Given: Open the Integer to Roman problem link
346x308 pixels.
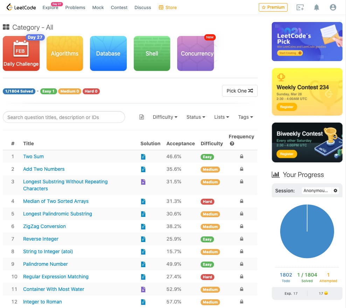Looking at the screenshot, I should pyautogui.click(x=43, y=302).
